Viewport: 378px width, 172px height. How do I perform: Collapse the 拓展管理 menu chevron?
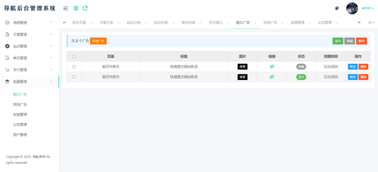51,81
